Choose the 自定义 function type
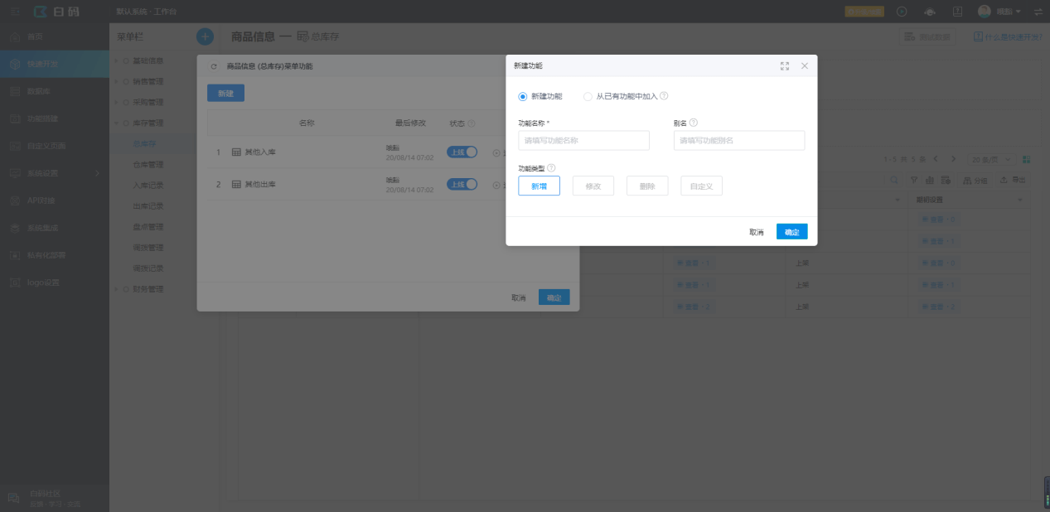 coord(701,186)
